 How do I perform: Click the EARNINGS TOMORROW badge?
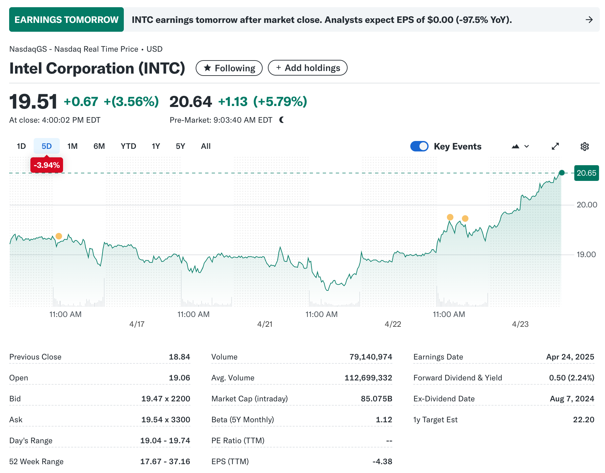click(66, 20)
